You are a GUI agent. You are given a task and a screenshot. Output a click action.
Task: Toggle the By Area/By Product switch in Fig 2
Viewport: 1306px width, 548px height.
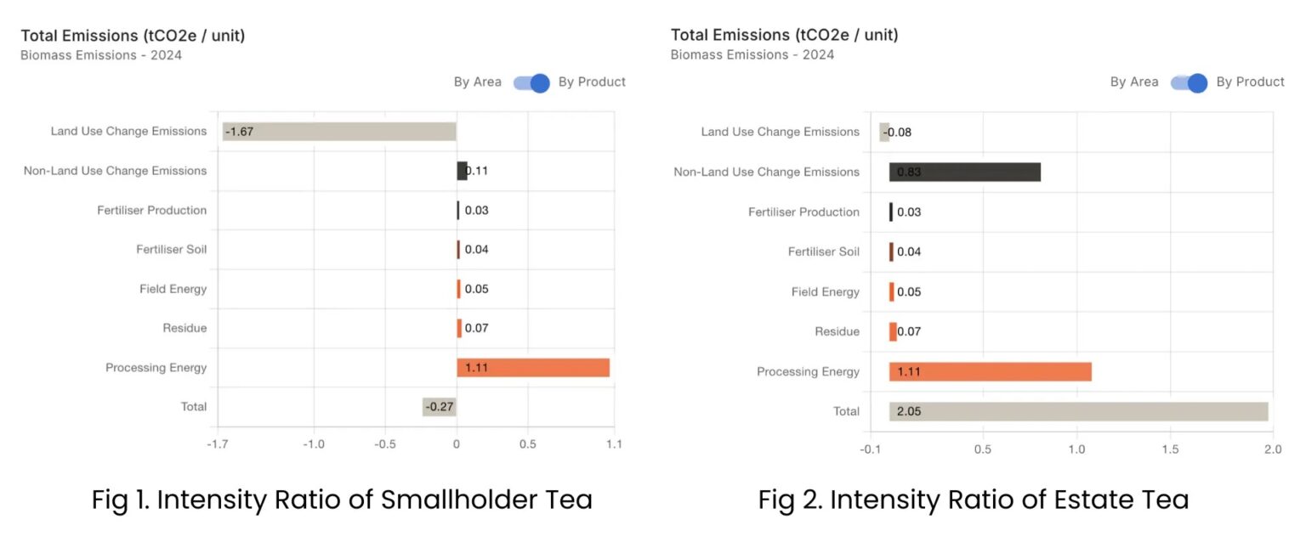point(1187,82)
